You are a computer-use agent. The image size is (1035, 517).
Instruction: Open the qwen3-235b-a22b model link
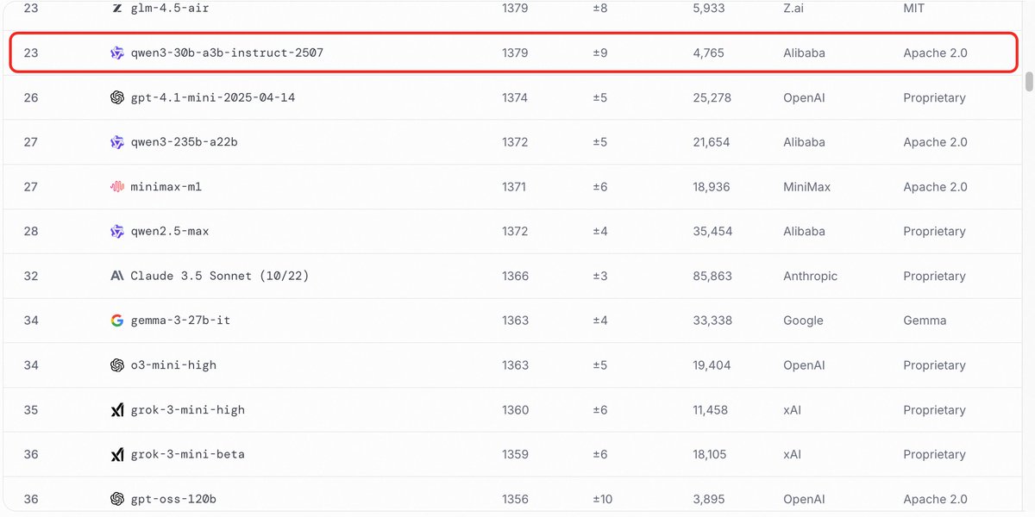[184, 142]
